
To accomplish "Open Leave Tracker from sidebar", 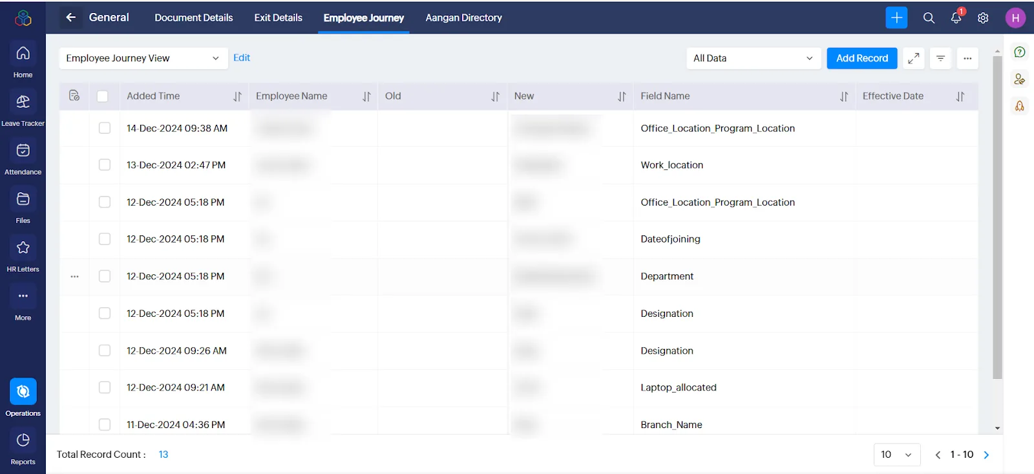I will [x=23, y=109].
